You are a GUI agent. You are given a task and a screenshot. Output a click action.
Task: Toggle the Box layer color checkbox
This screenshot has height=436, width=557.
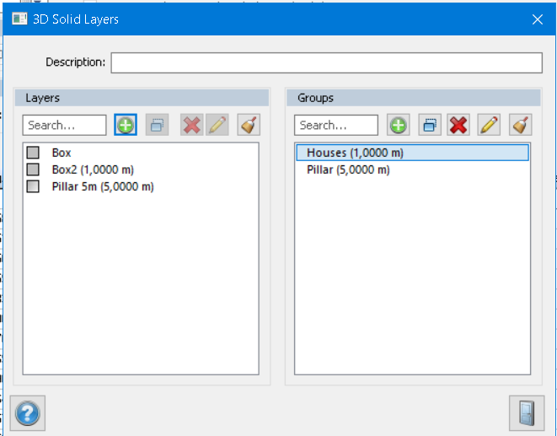(x=34, y=153)
